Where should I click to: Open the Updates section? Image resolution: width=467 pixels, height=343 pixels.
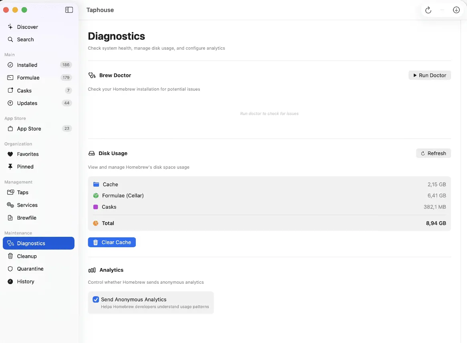coord(39,103)
